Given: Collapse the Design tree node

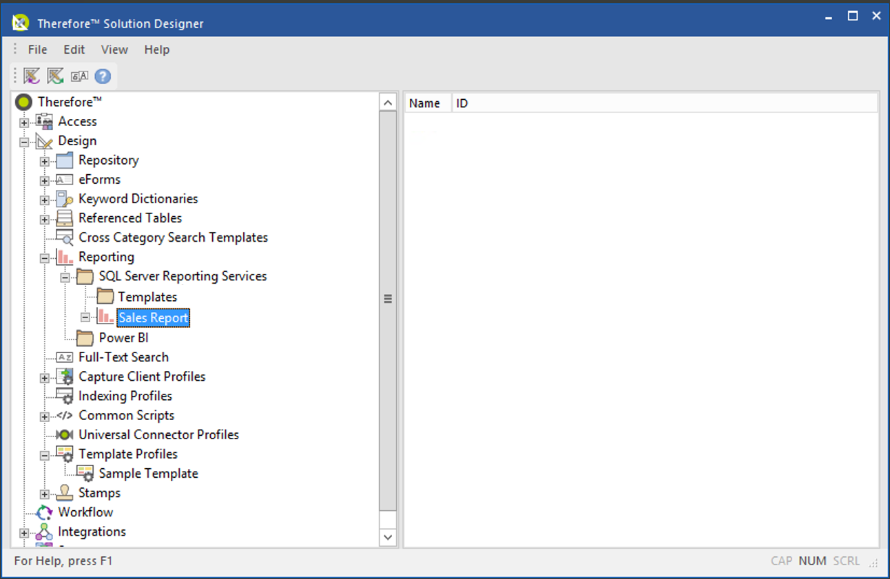Looking at the screenshot, I should tap(23, 140).
